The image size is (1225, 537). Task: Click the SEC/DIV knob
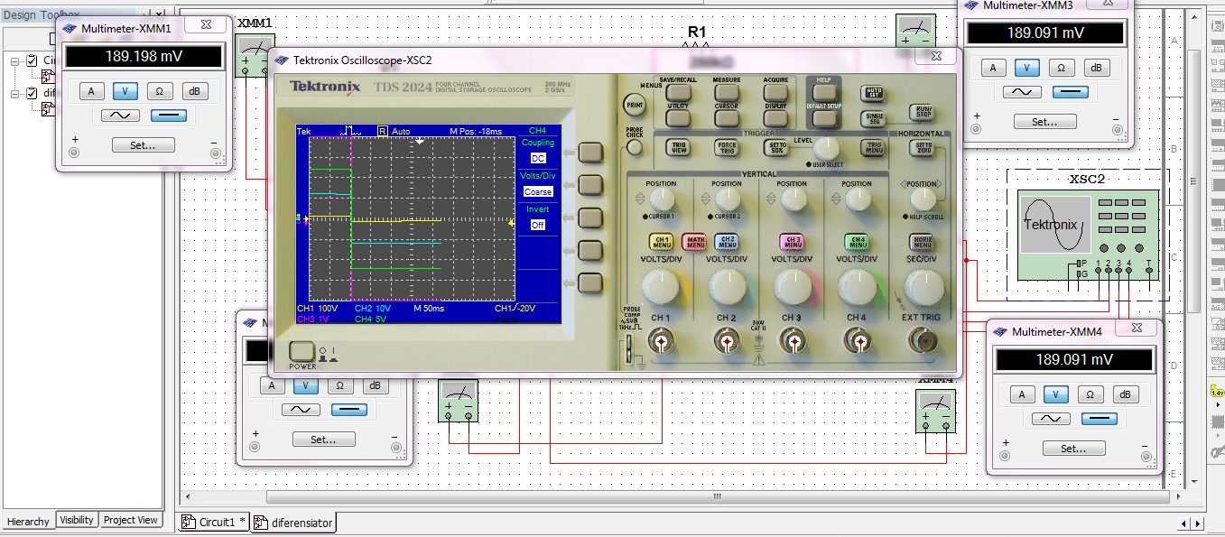923,287
